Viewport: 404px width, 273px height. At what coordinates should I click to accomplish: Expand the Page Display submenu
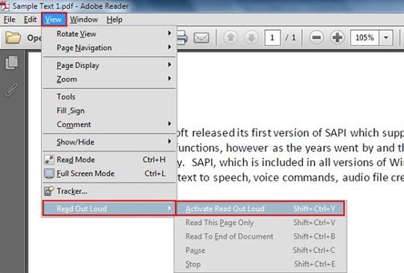coord(109,65)
